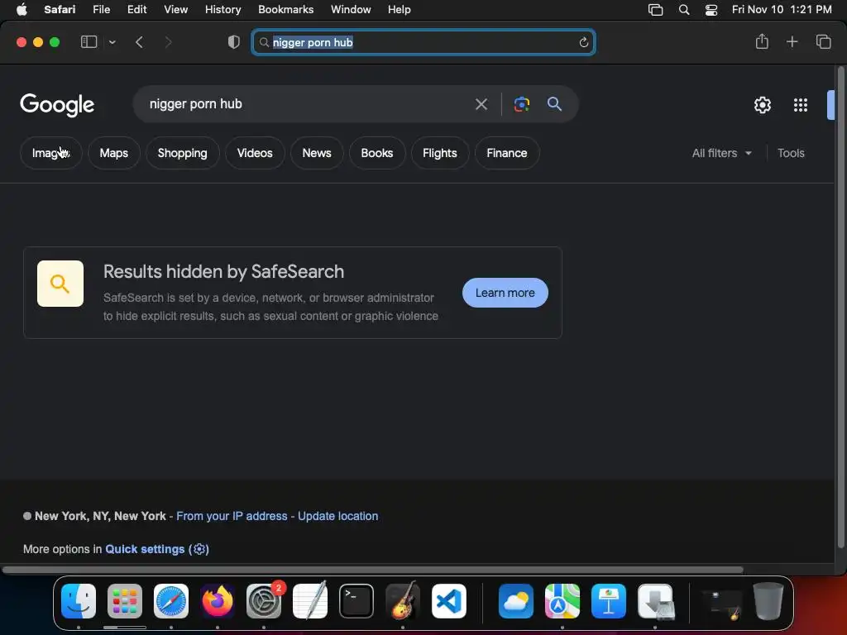Click the vertical page scrollbar
This screenshot has width=847, height=635.
840,307
